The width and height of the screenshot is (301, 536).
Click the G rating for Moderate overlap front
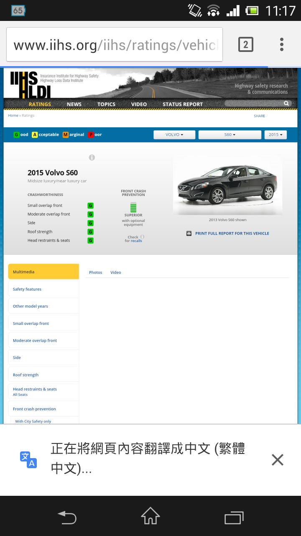click(x=90, y=214)
